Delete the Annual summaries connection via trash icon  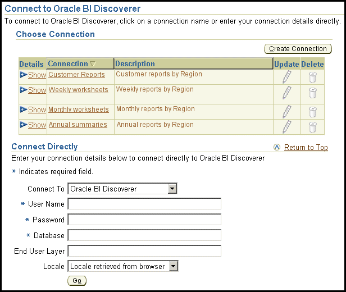[312, 127]
